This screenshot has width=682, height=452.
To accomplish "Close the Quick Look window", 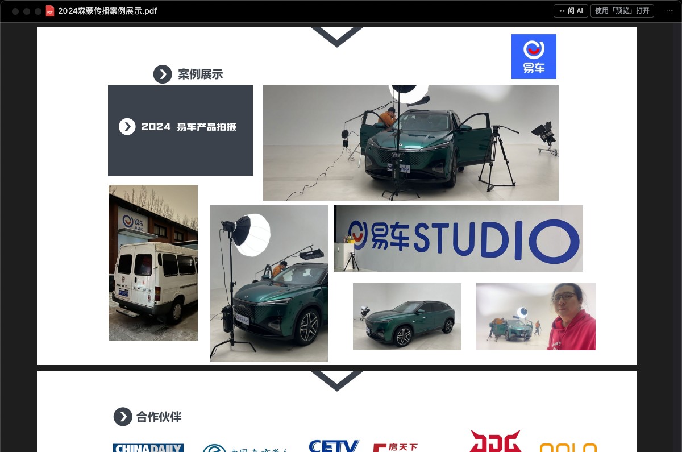I will click(x=15, y=11).
